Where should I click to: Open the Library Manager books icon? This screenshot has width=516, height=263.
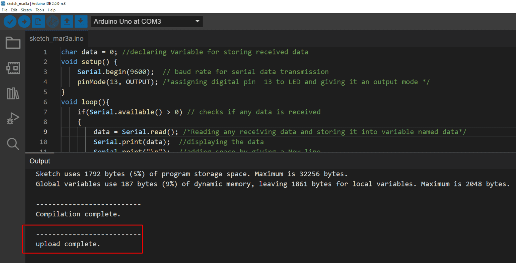click(x=13, y=93)
